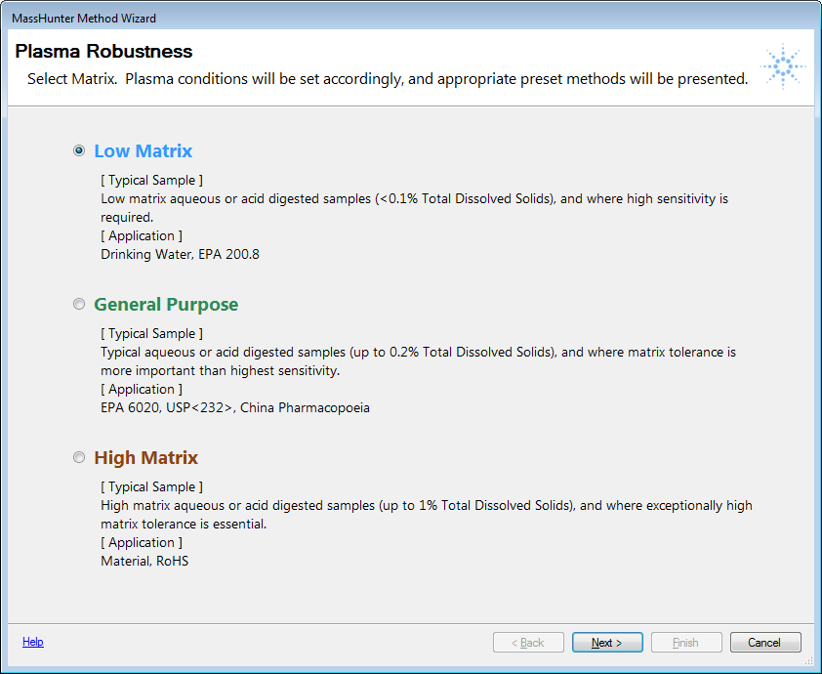Click the 'EPA 6020, USP<232>, China Pharmacopoeia' text
The image size is (822, 674).
coord(235,407)
